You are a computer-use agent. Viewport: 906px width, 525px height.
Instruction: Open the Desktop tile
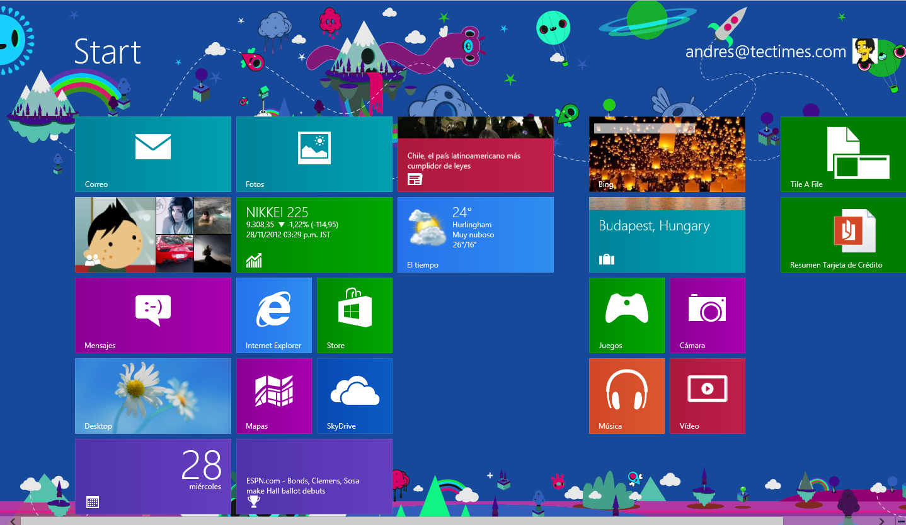(x=153, y=396)
